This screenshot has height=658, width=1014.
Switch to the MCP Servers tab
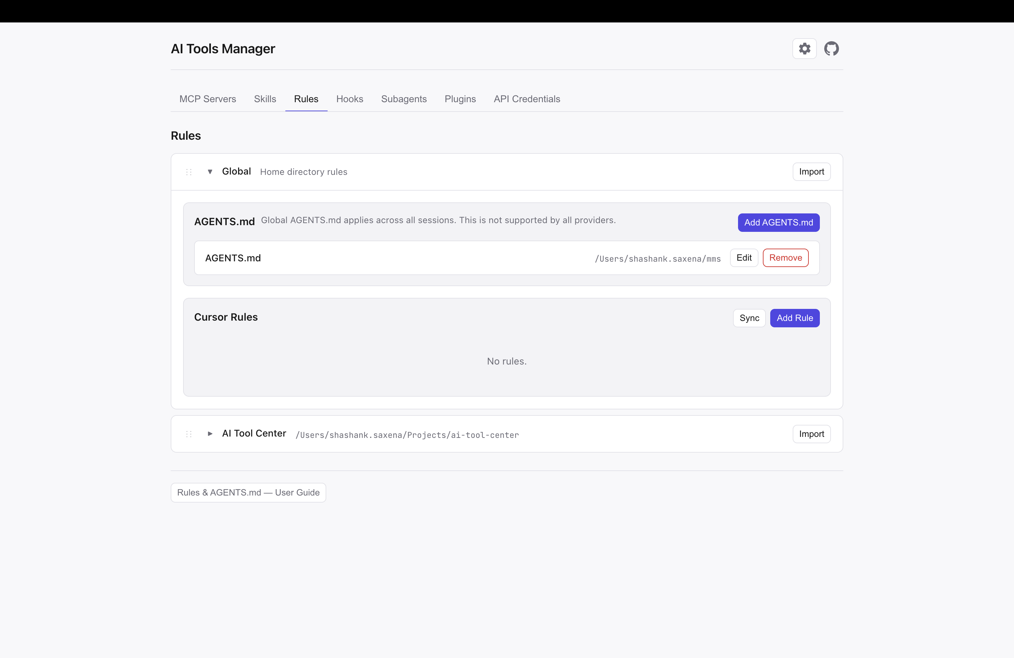[208, 99]
